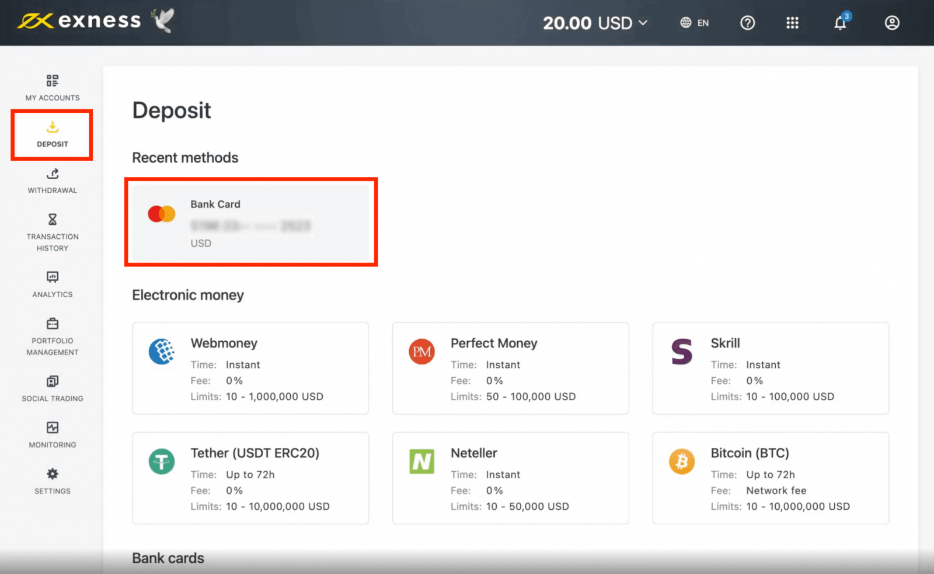Click the Electronic money heading

click(x=188, y=295)
